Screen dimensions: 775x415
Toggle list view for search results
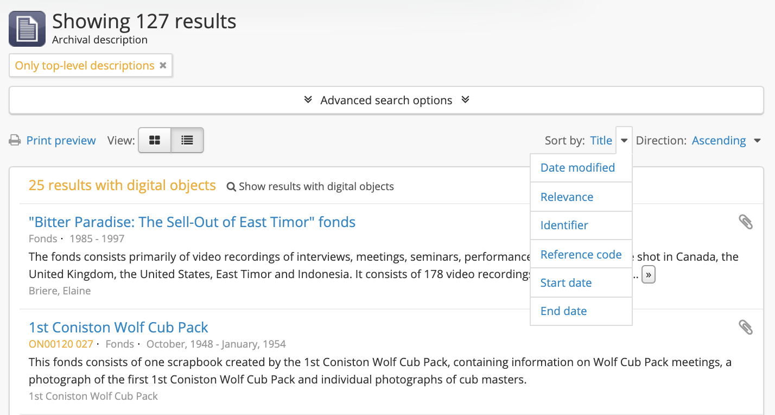pos(187,140)
